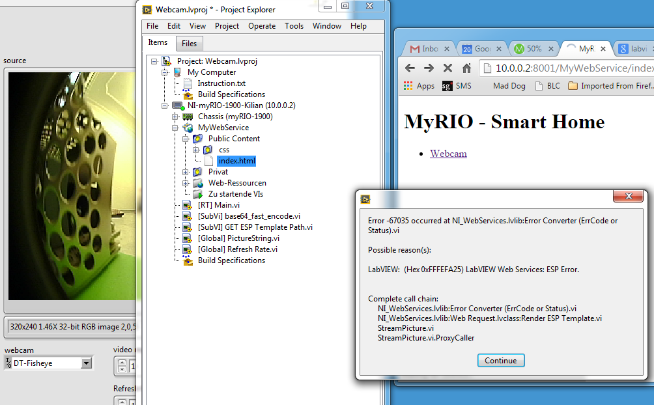Click the browser address bar

coord(567,68)
